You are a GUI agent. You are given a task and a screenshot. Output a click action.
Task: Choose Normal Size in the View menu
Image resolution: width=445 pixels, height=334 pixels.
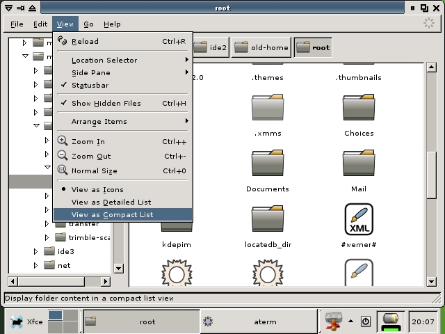point(94,171)
